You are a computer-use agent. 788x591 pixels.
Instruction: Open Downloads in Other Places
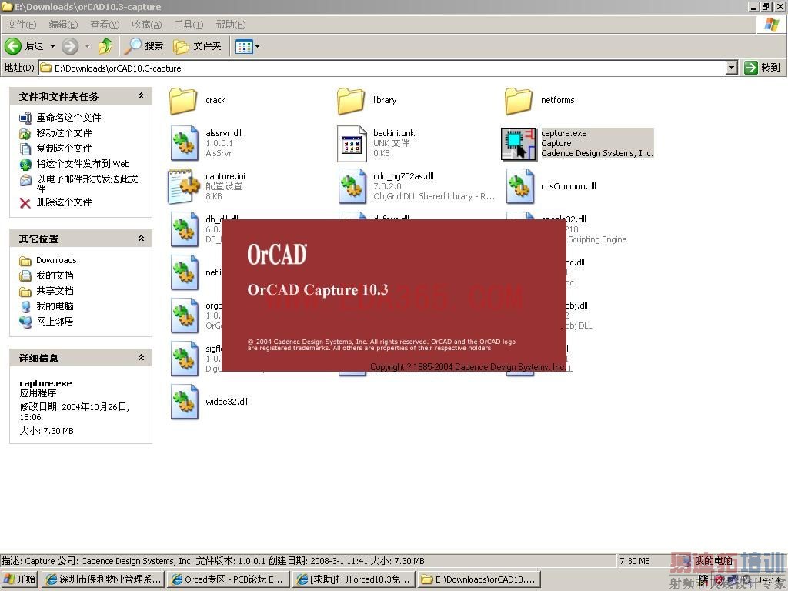[x=56, y=260]
